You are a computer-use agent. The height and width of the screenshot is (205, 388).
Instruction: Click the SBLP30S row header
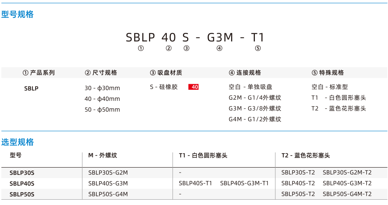point(22,173)
